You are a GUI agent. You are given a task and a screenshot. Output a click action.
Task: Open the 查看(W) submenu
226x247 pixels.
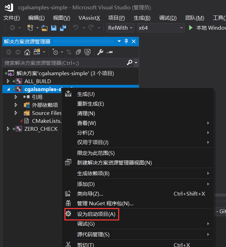pos(137,123)
